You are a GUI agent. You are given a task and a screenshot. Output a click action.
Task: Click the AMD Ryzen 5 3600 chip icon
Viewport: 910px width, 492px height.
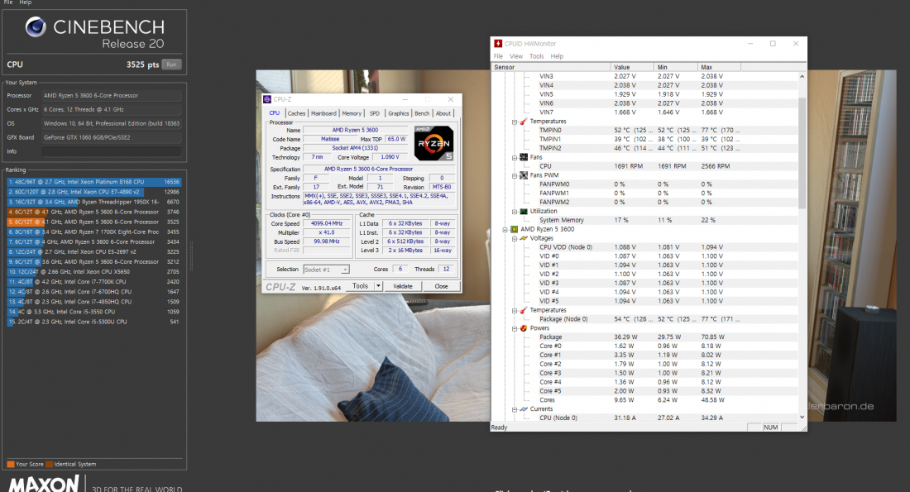[x=515, y=229]
